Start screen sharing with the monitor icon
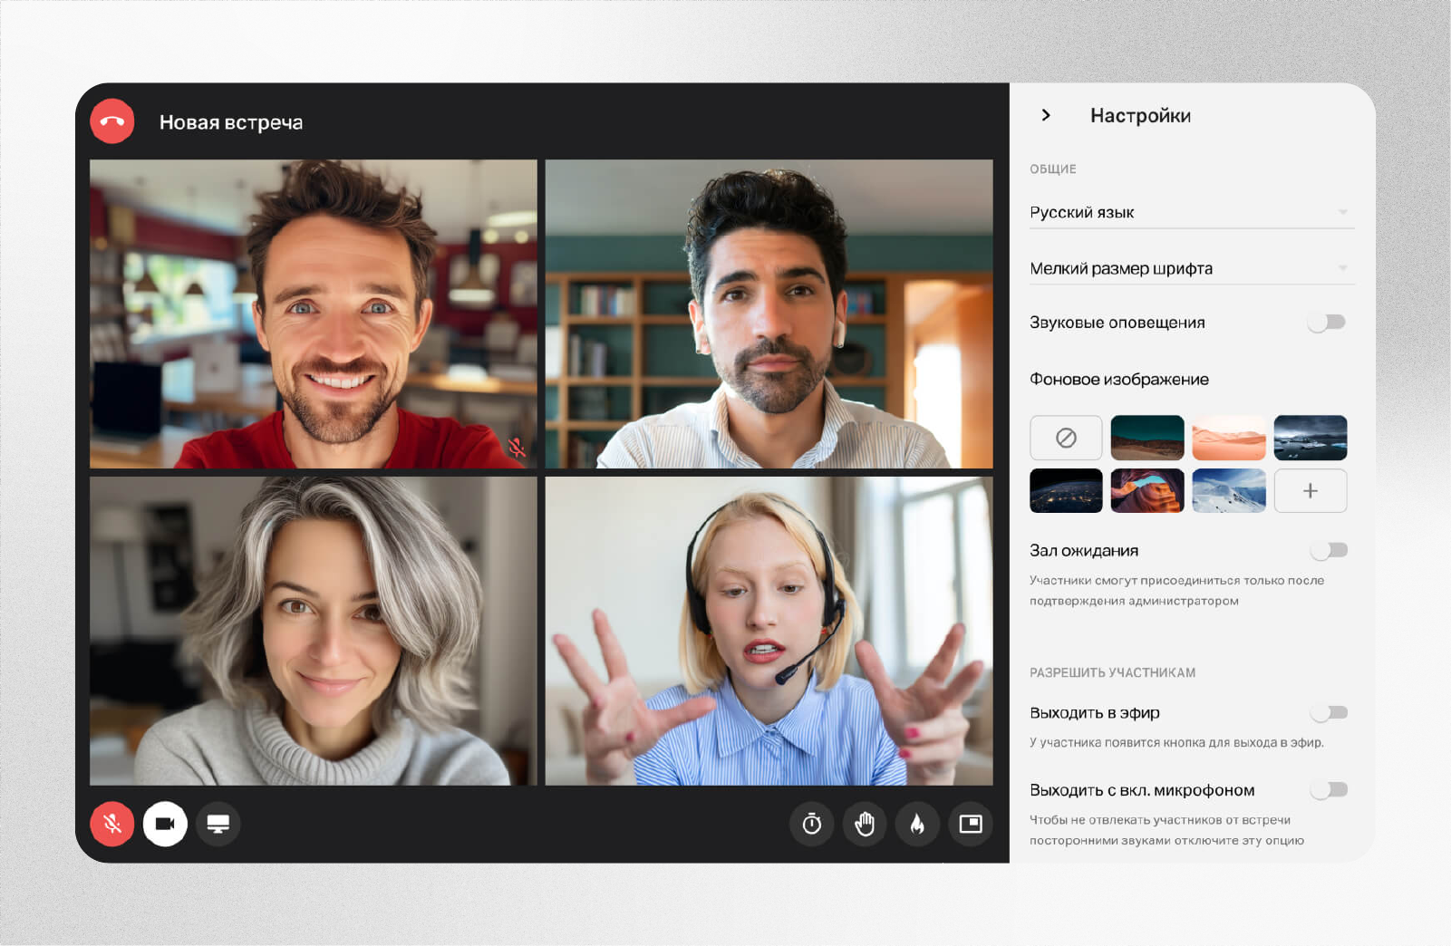The width and height of the screenshot is (1451, 946). (x=218, y=824)
